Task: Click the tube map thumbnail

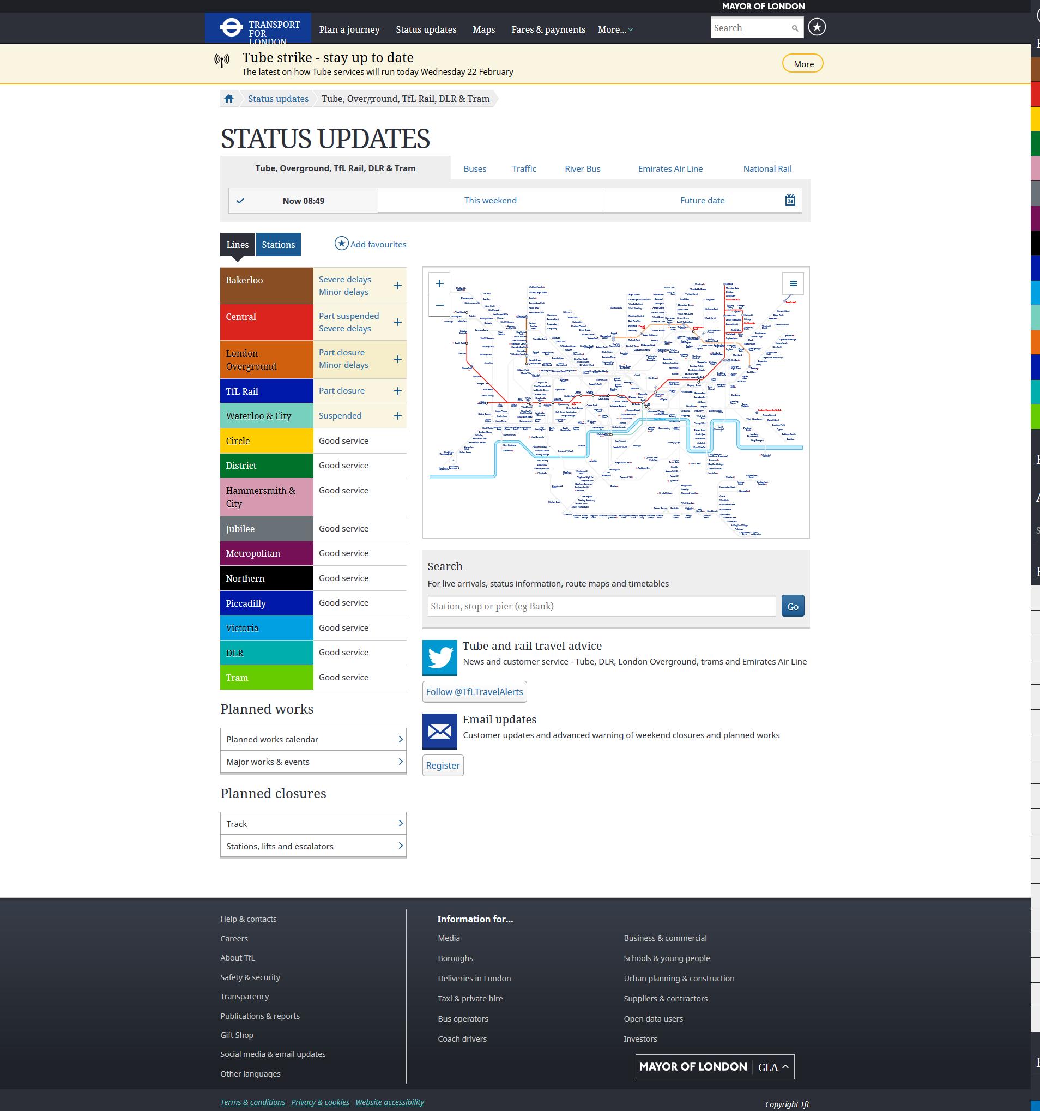Action: (x=616, y=403)
